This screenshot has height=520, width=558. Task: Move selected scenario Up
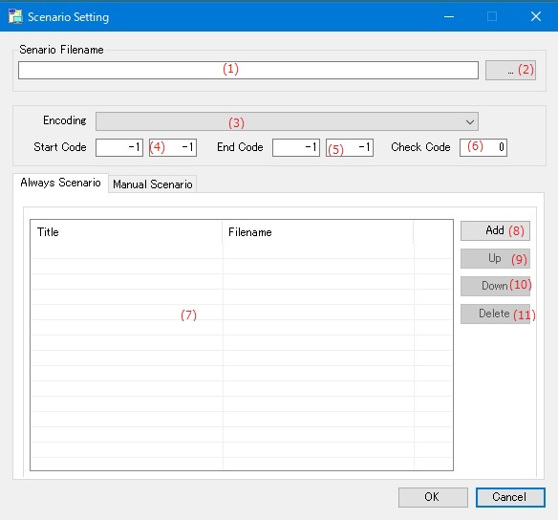(x=495, y=258)
